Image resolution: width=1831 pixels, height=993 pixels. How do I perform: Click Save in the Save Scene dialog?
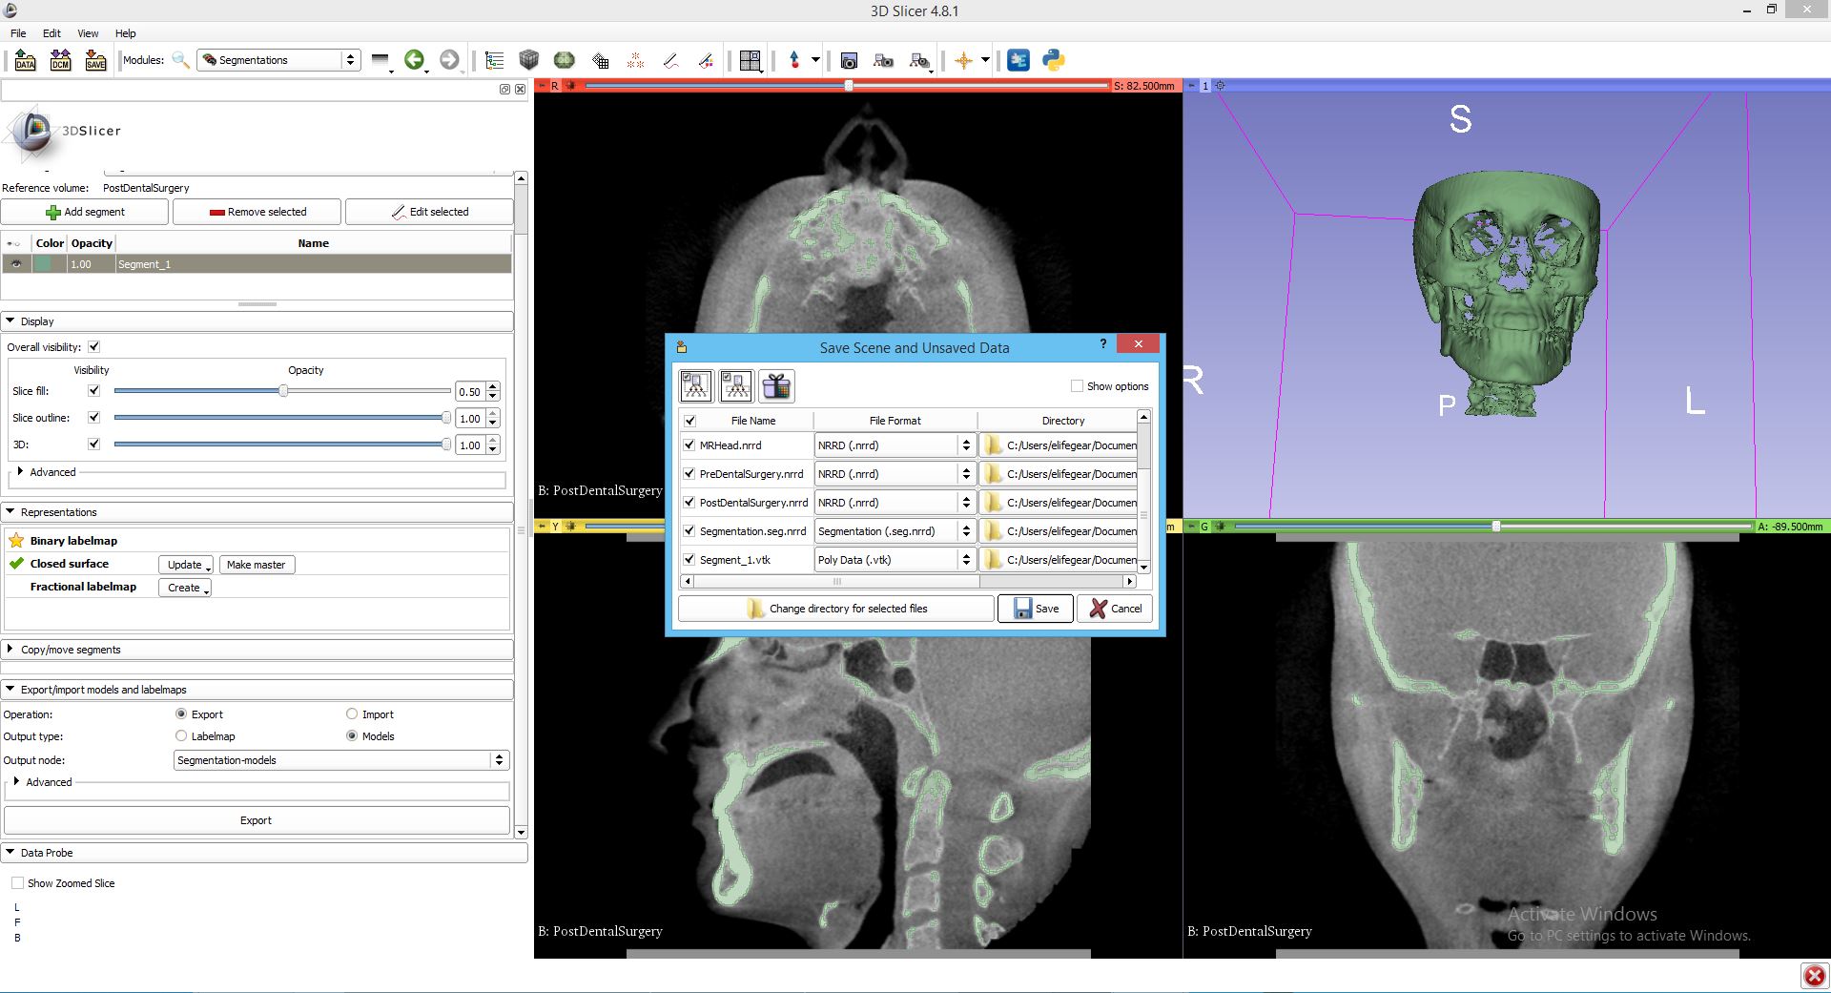(1036, 609)
